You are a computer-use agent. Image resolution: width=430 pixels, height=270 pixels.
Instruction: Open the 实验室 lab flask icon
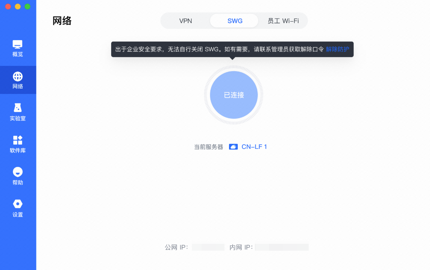[17, 108]
